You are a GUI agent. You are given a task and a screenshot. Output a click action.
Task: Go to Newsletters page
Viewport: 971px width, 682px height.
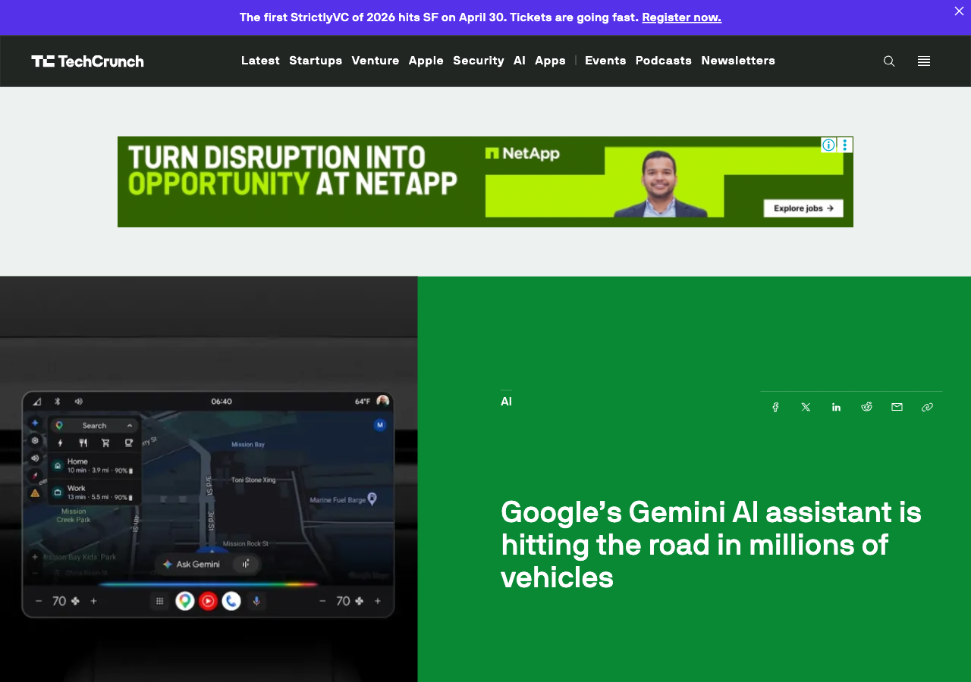coord(738,61)
